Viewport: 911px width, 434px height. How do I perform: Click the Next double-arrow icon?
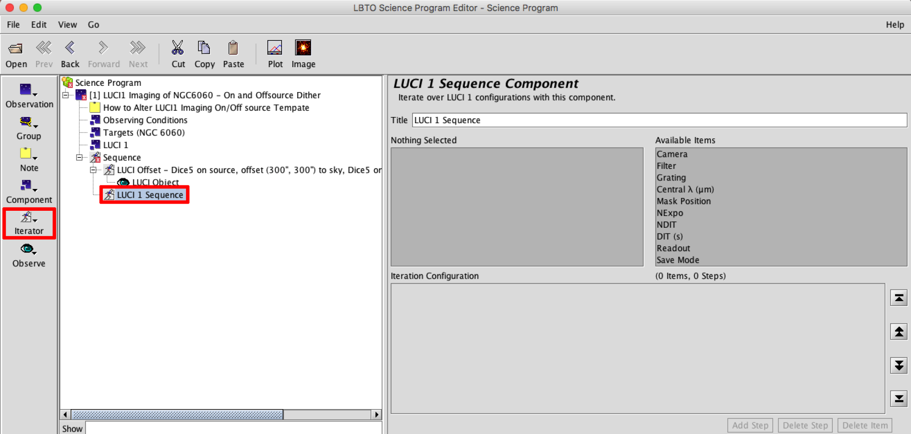point(137,48)
